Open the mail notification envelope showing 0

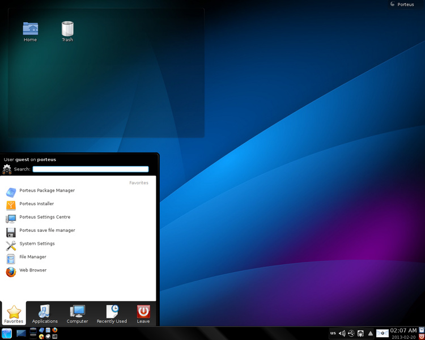[382, 333]
